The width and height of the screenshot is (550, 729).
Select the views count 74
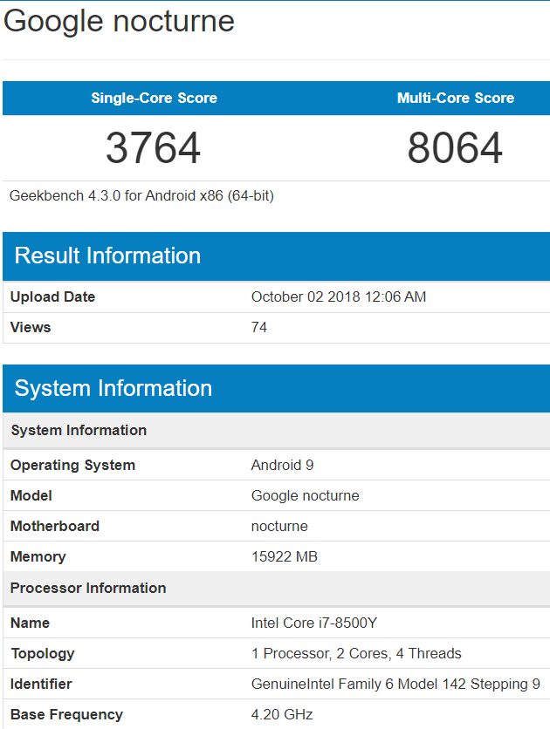(259, 327)
